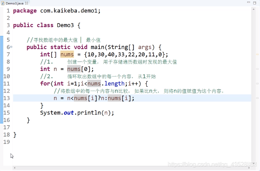Image resolution: width=260 pixels, height=171 pixels.
Task: Click the "args" parameter on line 6
Action: coord(145,48)
